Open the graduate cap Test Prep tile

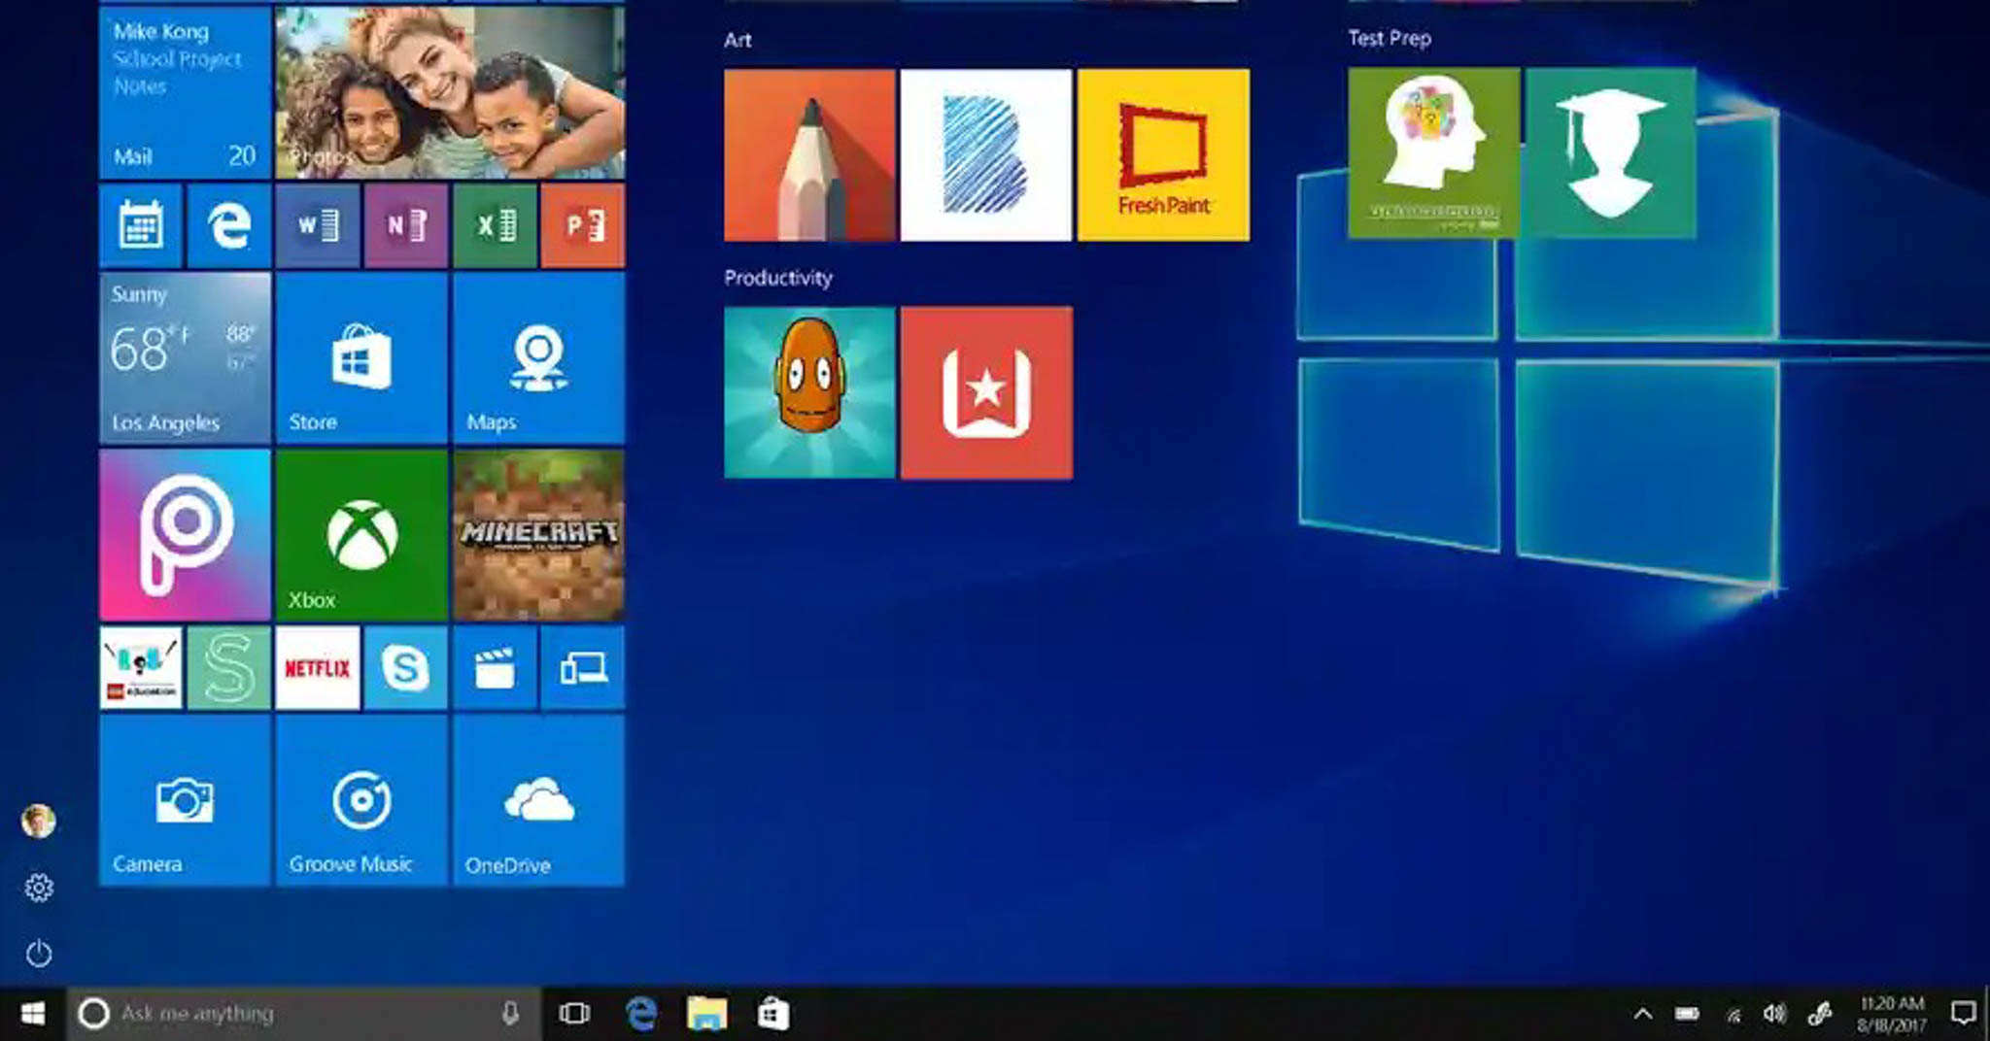coord(1611,153)
